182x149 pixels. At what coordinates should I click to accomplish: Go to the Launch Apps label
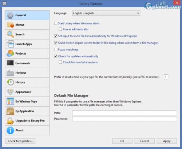(24, 44)
